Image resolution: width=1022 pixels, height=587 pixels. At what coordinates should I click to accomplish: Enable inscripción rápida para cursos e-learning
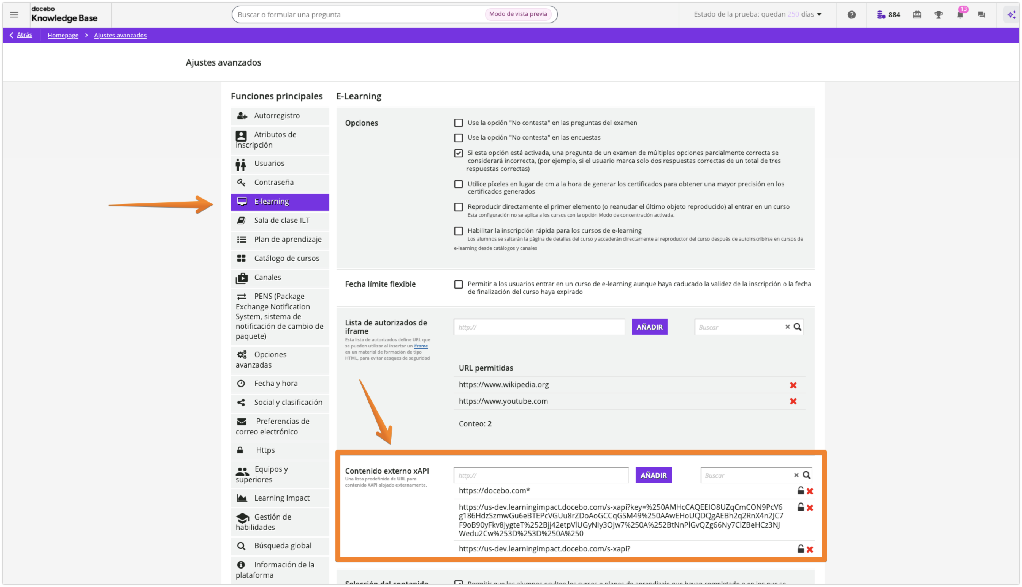(458, 231)
